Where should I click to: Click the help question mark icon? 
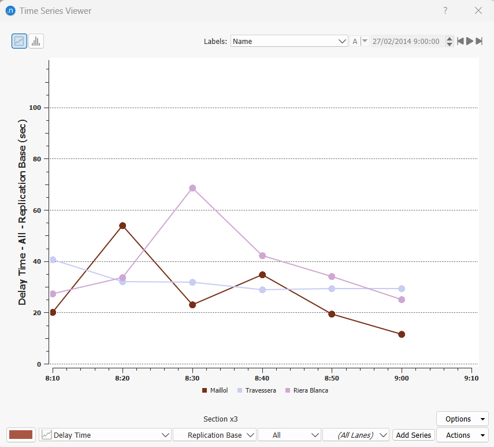(x=445, y=10)
